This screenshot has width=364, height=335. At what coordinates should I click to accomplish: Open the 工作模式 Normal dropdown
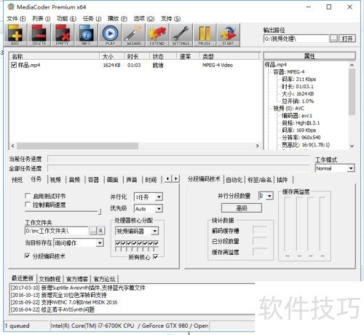pos(335,168)
